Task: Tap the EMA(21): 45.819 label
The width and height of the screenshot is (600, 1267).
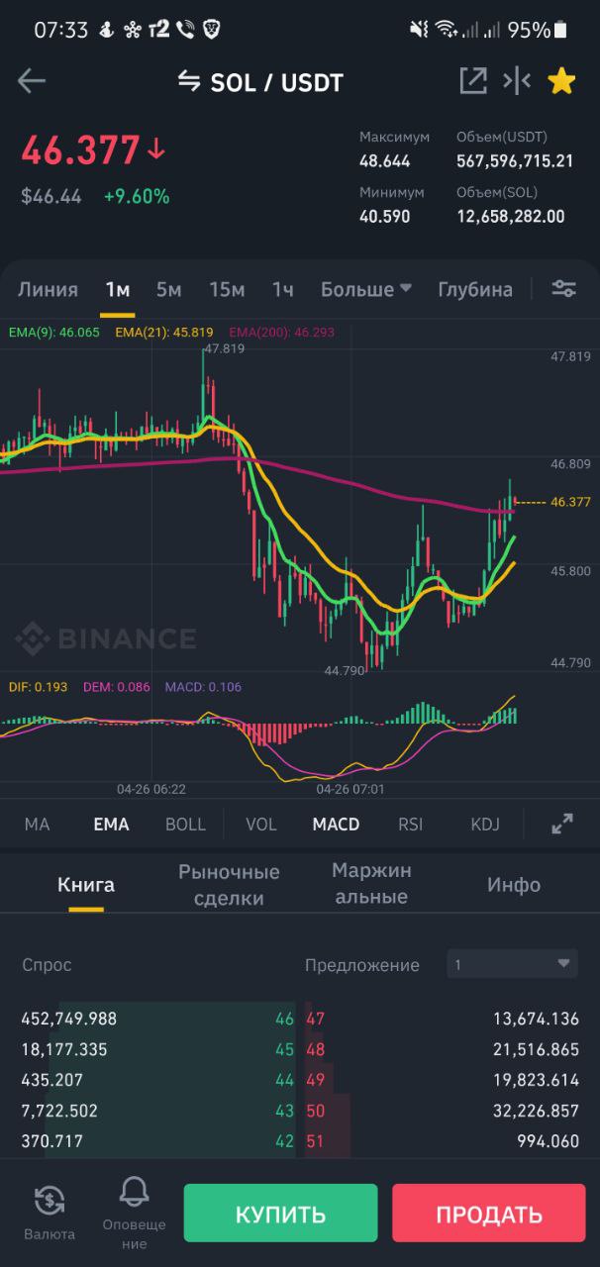Action: 164,333
